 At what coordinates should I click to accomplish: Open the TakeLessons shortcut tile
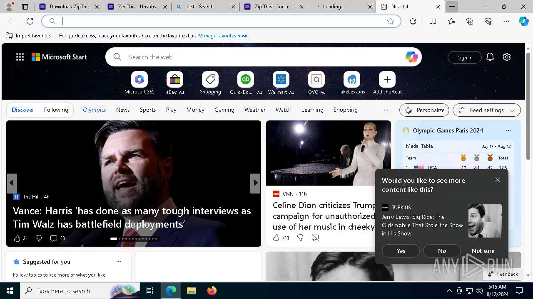point(352,79)
